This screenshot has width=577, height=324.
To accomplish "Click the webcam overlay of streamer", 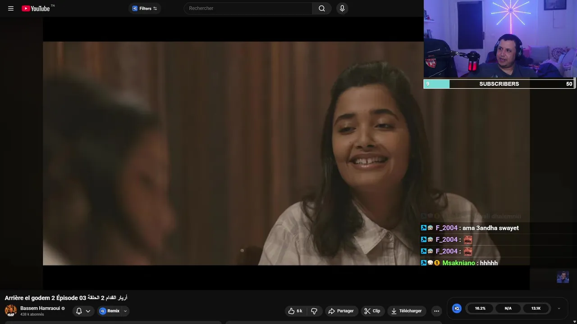I will click(x=500, y=40).
